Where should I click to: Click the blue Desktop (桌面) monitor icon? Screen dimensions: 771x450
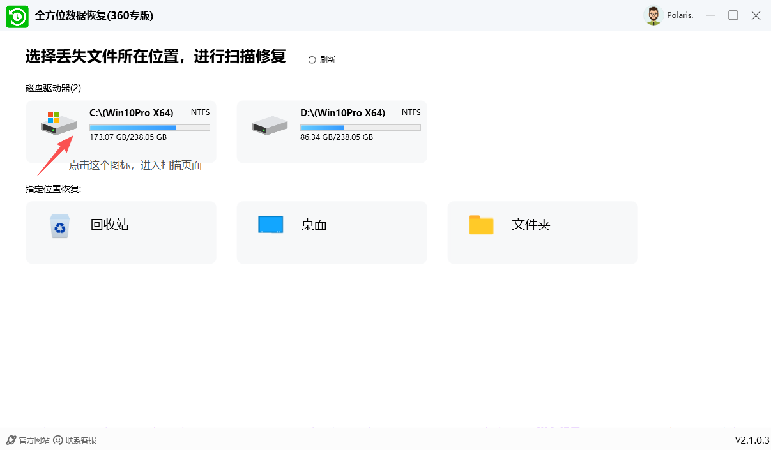[270, 224]
